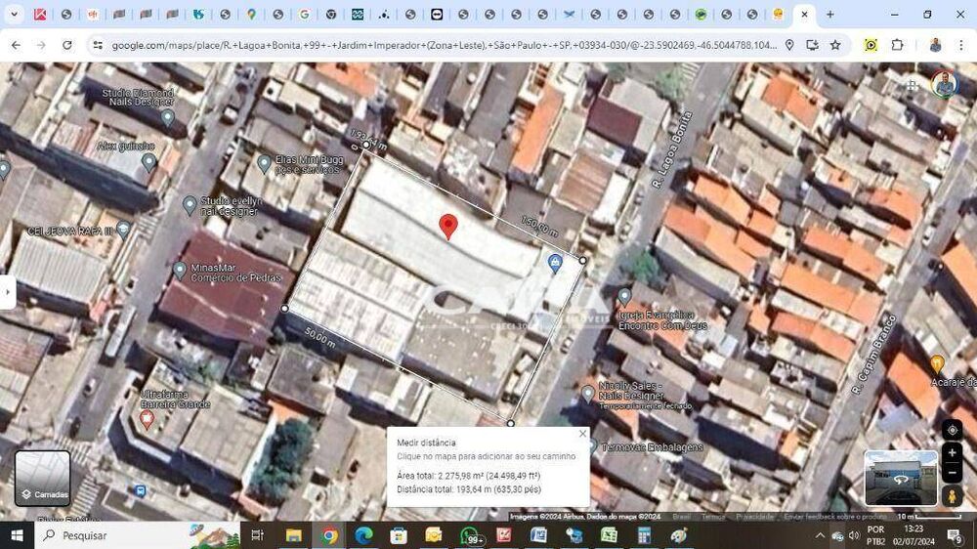Zoom out with the minus button
The image size is (977, 549).
pyautogui.click(x=952, y=473)
